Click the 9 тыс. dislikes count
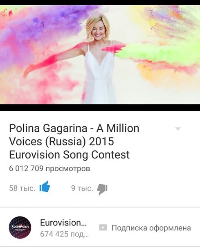This screenshot has height=248, width=200. 82,188
